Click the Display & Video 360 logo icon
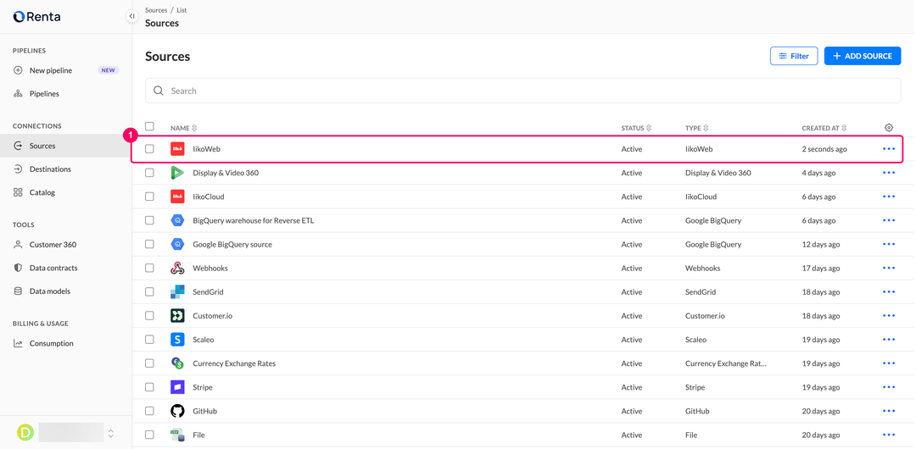 coord(177,173)
